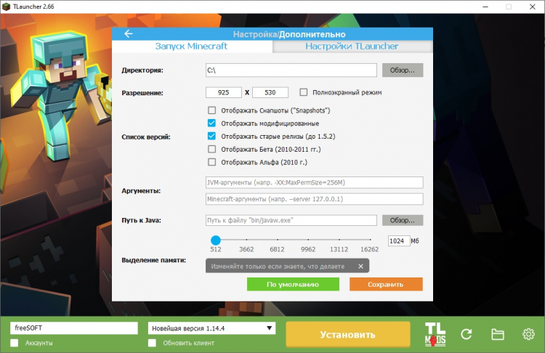Dismiss the memory warning tooltip X
Image resolution: width=545 pixels, height=353 pixels.
point(360,266)
